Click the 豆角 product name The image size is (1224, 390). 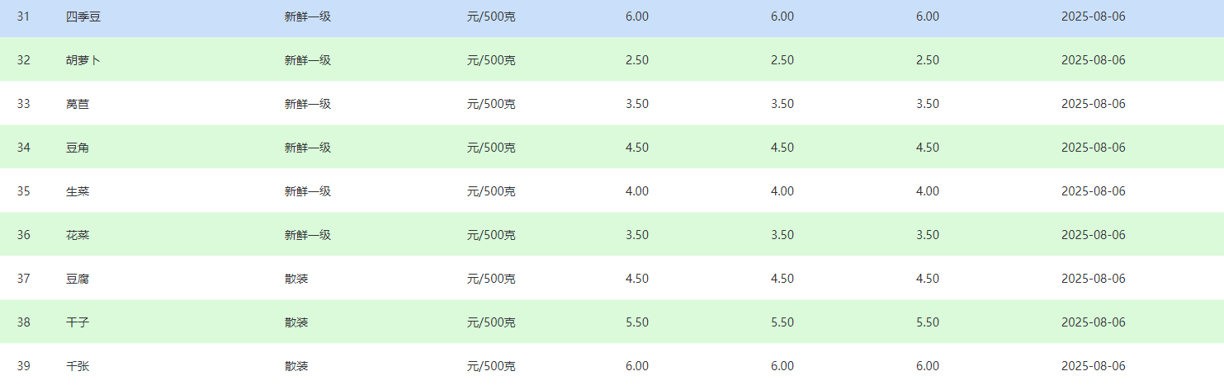coord(78,148)
